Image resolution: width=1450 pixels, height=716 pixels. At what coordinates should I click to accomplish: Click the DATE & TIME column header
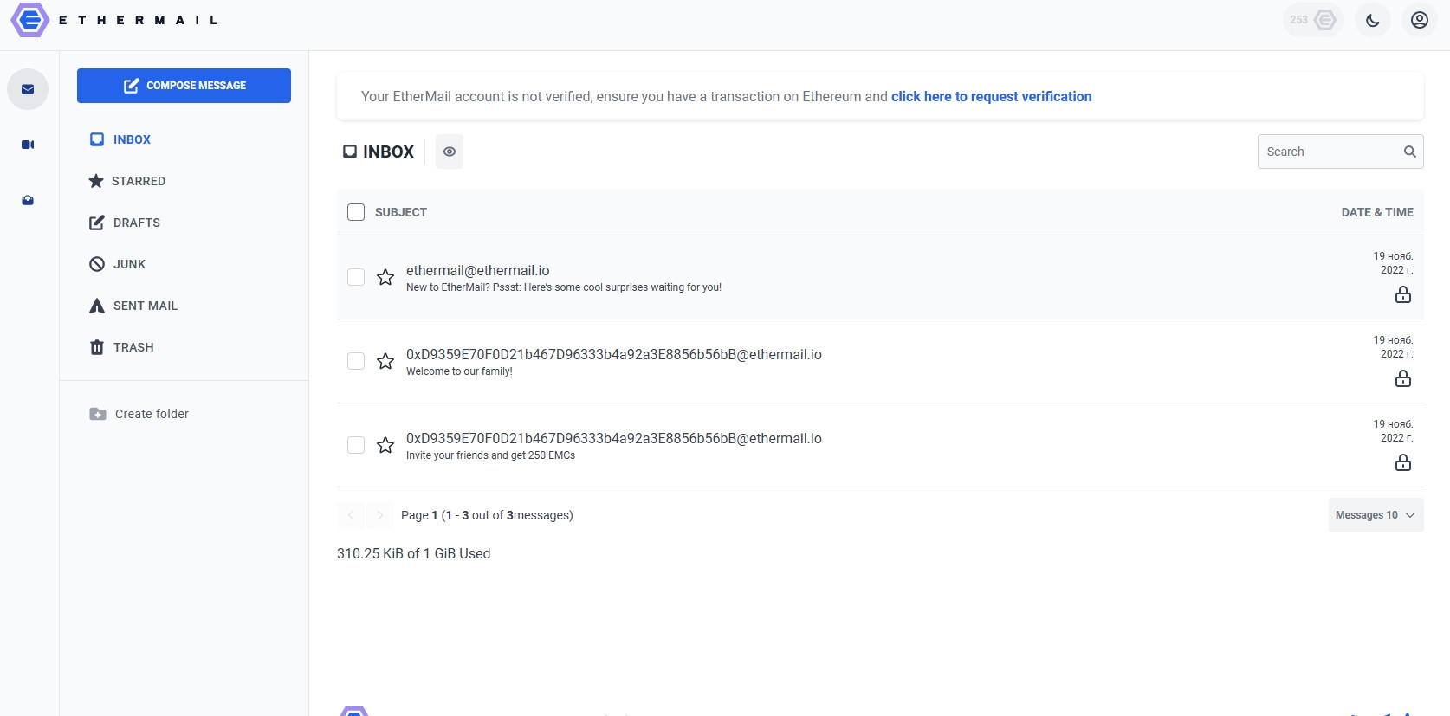tap(1377, 212)
